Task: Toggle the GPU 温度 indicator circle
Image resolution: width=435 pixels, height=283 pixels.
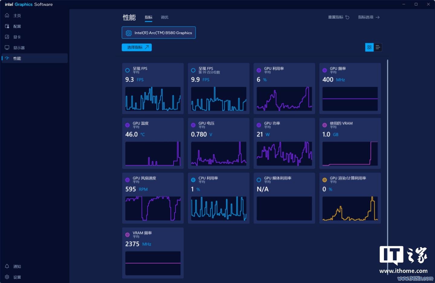Action: (127, 125)
